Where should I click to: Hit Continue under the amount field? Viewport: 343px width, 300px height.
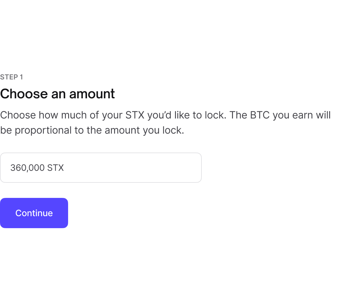(x=34, y=213)
